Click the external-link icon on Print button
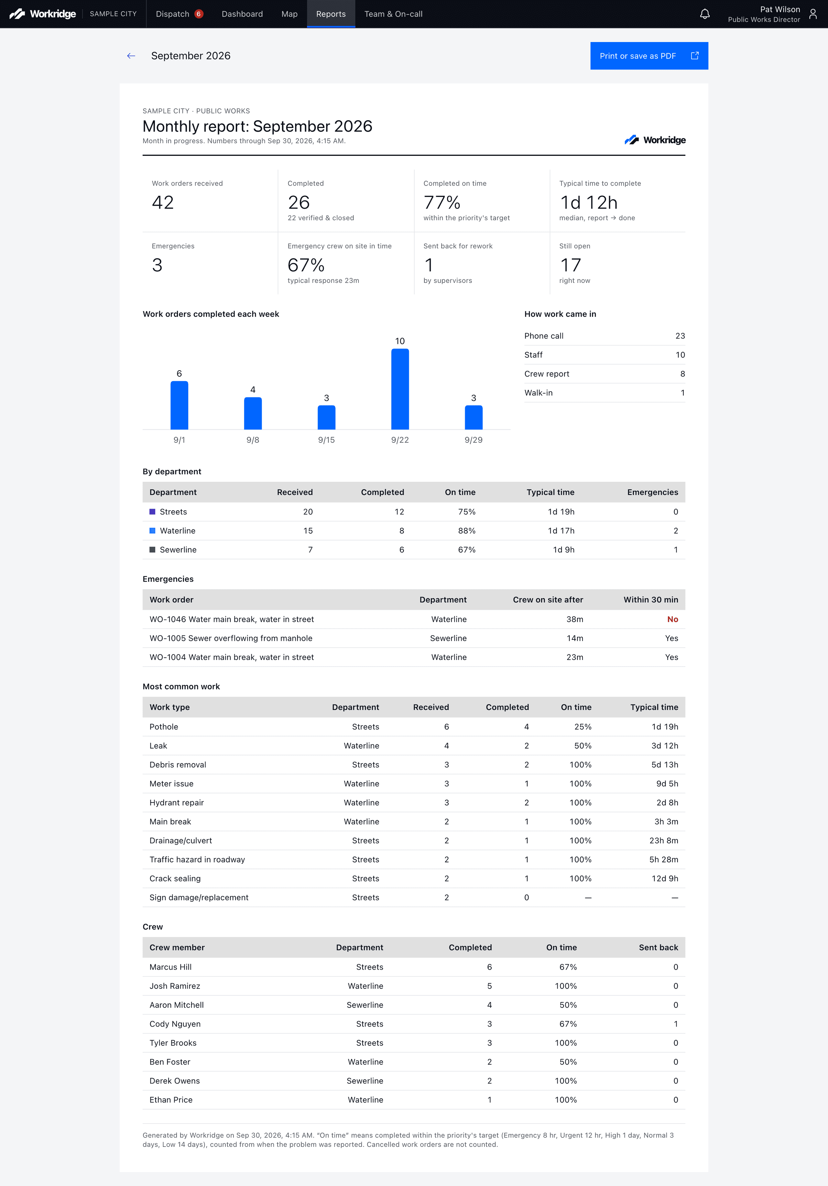Screen dimensions: 828x1186 [695, 56]
